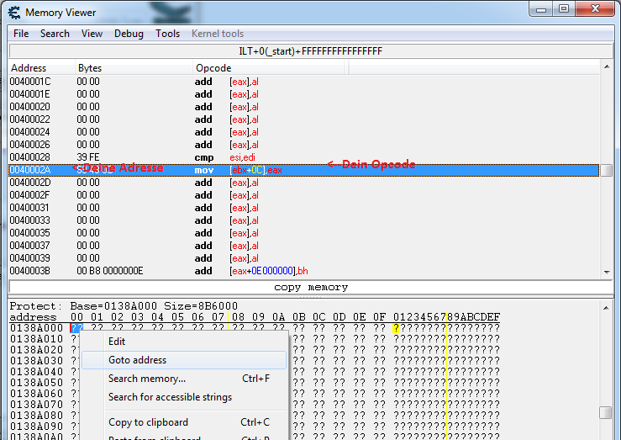Click the Bytes column header
The height and width of the screenshot is (440, 621).
tap(90, 68)
